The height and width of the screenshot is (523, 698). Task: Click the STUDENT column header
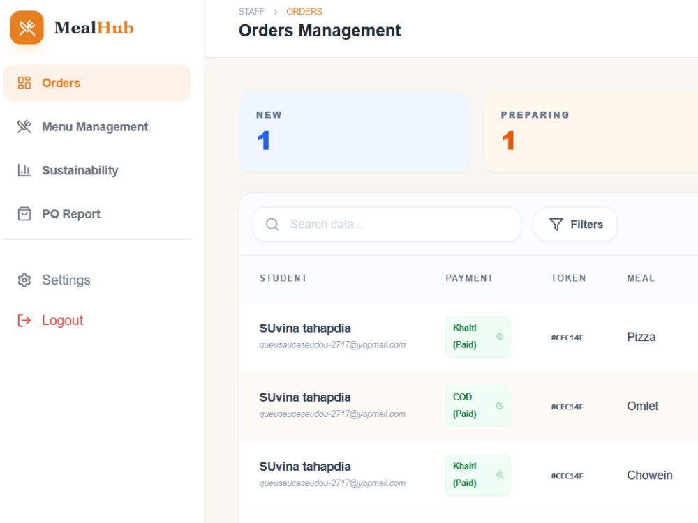click(283, 278)
